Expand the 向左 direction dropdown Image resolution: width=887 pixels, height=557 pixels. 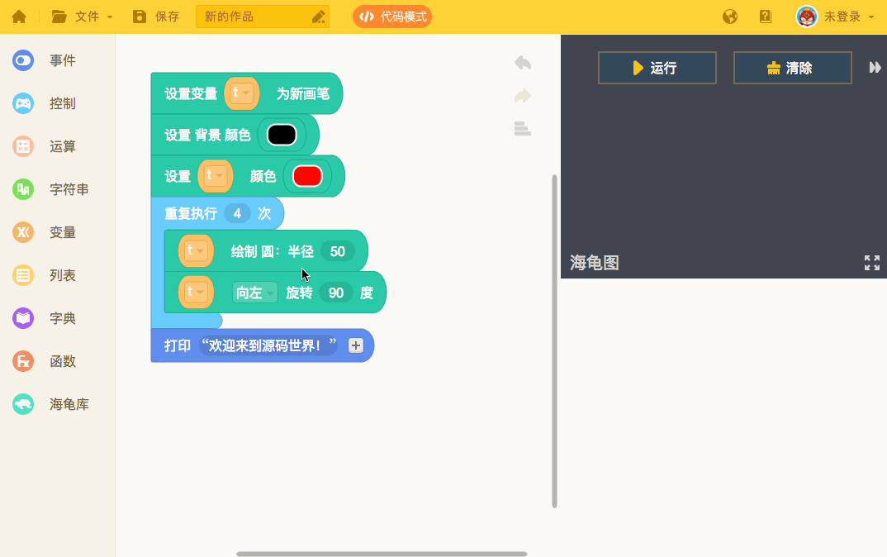click(254, 293)
